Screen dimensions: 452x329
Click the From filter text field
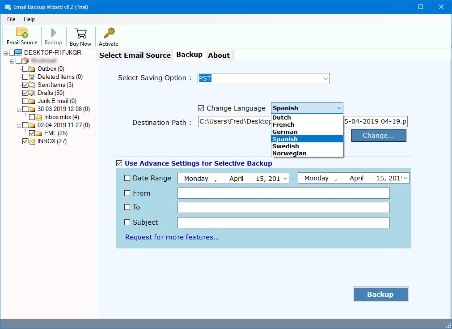point(283,193)
